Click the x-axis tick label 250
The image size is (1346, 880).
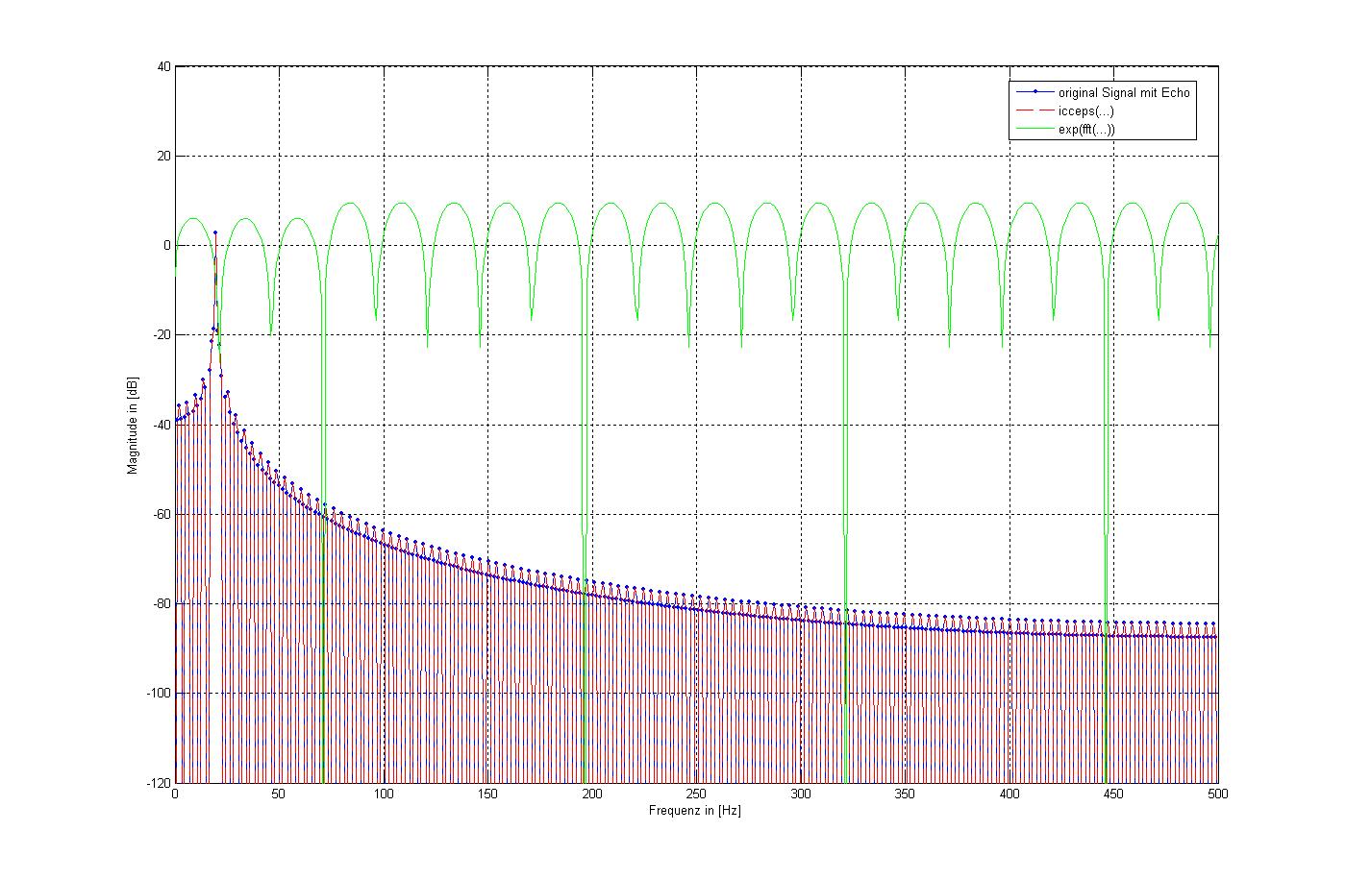[x=696, y=794]
